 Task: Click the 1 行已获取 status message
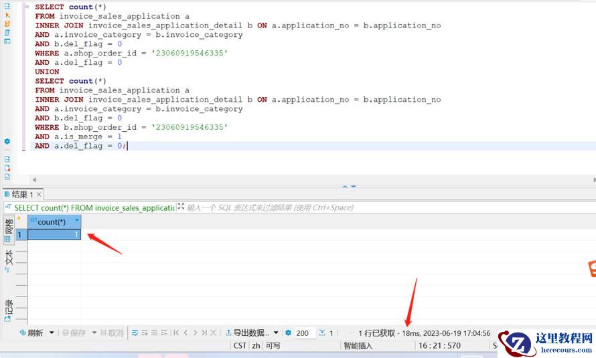(424, 333)
